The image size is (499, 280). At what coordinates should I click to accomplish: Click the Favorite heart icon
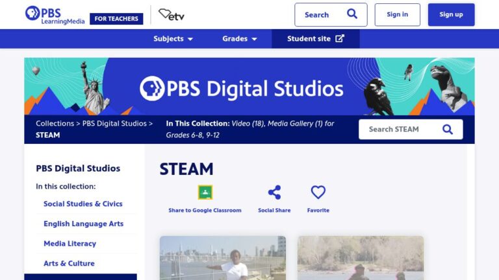pos(318,192)
